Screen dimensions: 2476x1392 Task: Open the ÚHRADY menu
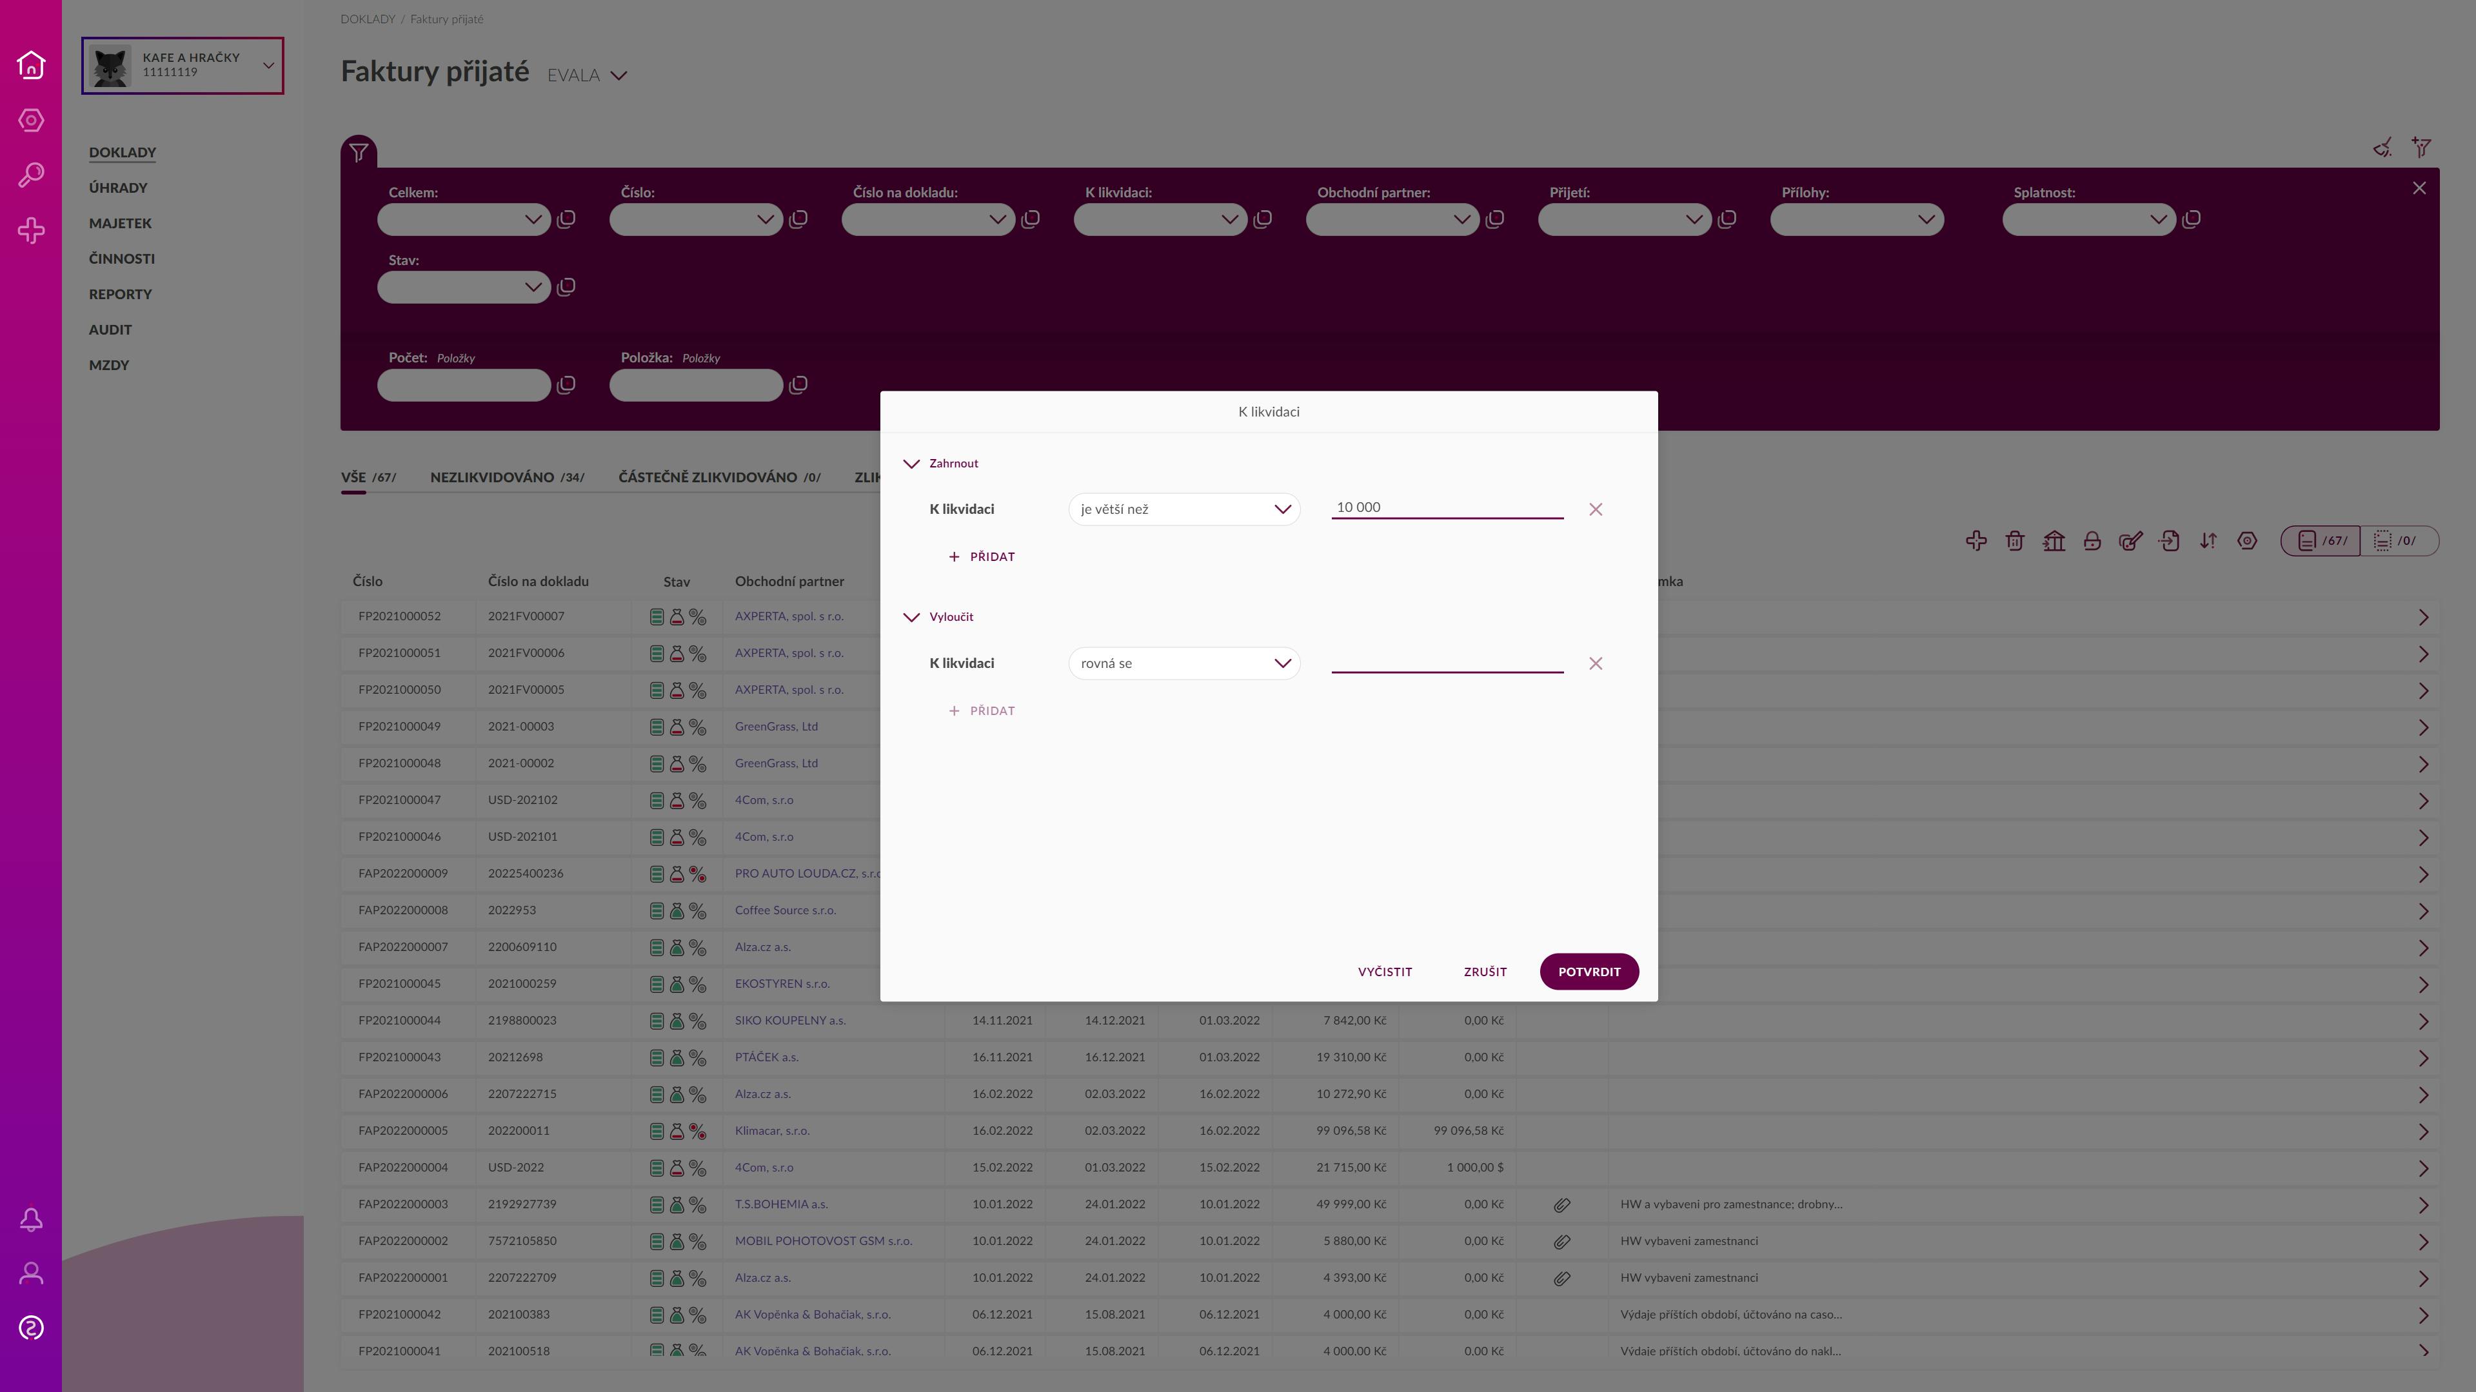click(x=118, y=188)
